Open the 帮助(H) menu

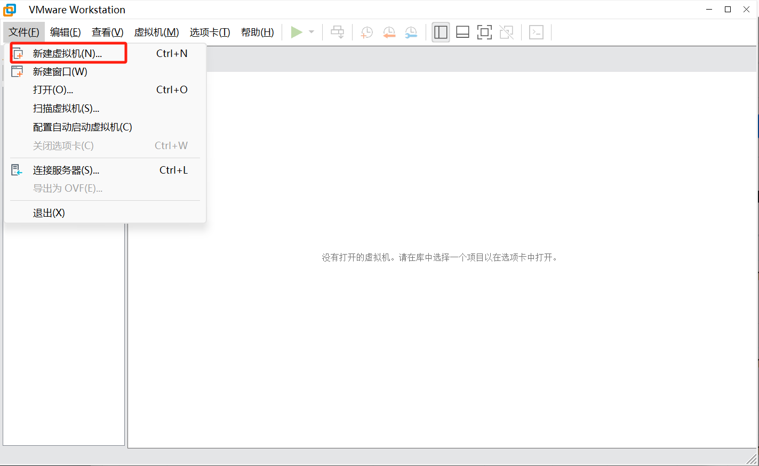(258, 32)
